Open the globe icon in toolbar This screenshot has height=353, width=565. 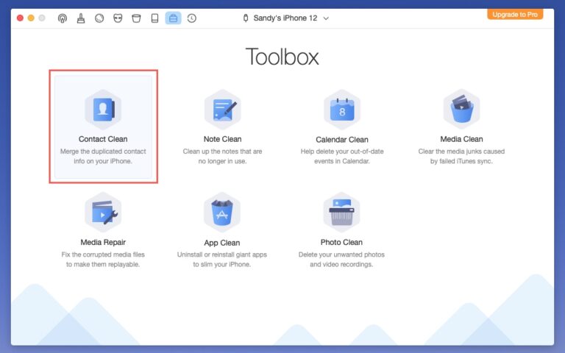99,18
